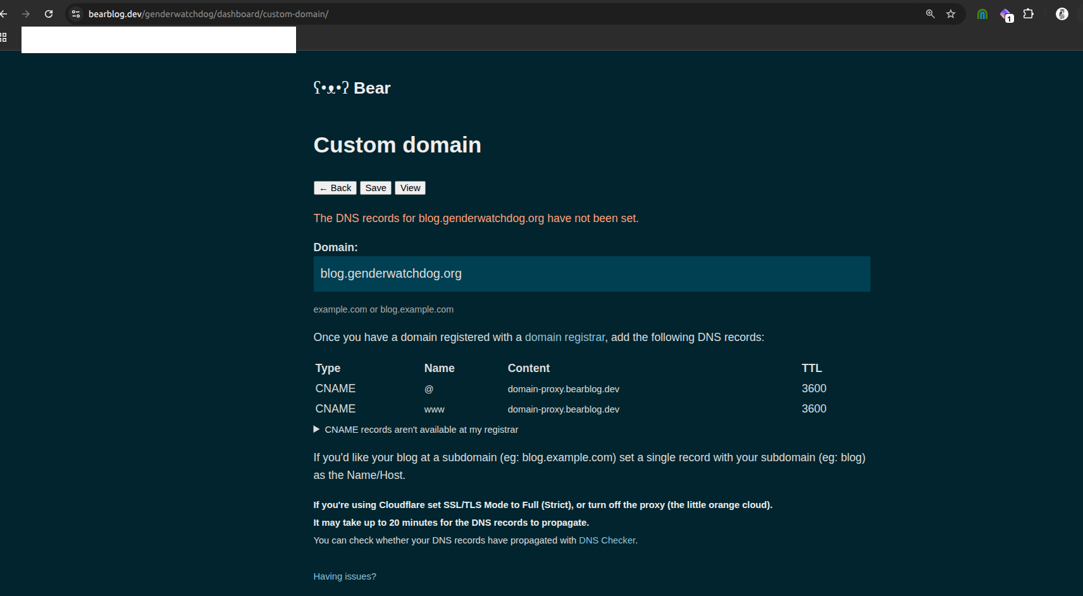Bookmark this page with the star icon
The image size is (1083, 596).
(x=951, y=13)
